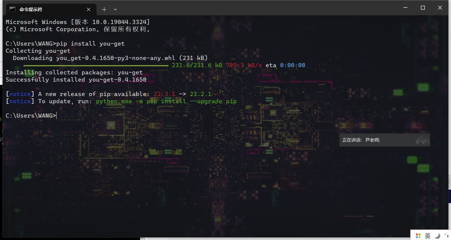This screenshot has width=451, height=240.
Task: Click the blue eta '0:00:00' value
Action: pyautogui.click(x=292, y=65)
